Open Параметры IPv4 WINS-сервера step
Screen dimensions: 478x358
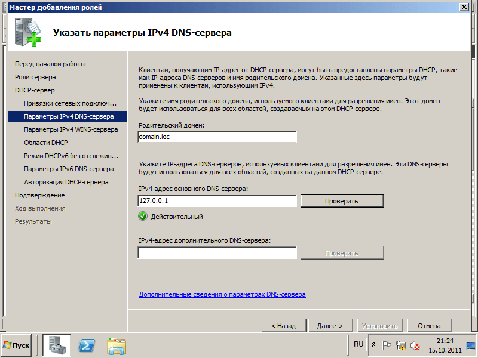71,129
